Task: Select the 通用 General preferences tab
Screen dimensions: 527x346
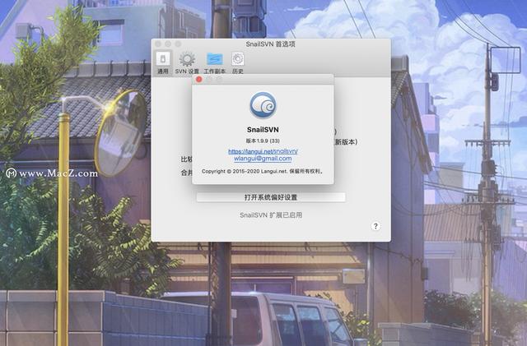Action: [163, 63]
